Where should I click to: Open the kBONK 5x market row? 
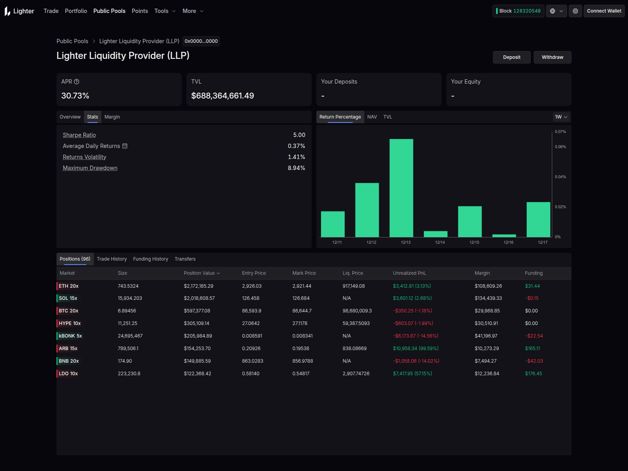pyautogui.click(x=314, y=336)
